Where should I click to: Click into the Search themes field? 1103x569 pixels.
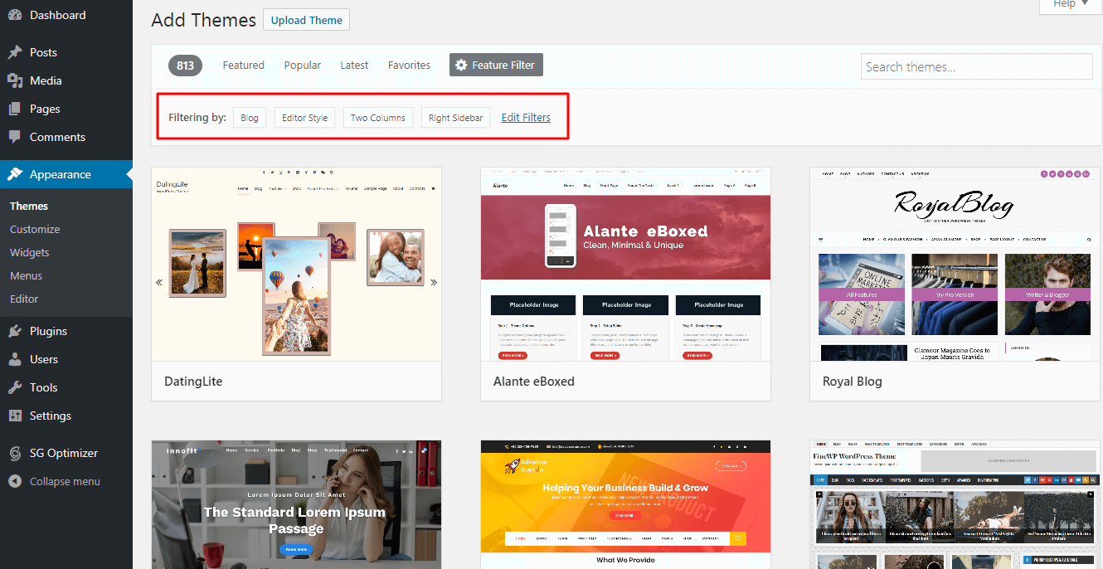pos(976,66)
